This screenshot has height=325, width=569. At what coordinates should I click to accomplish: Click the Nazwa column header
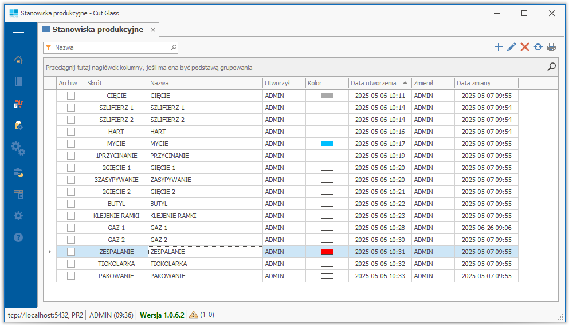(205, 84)
